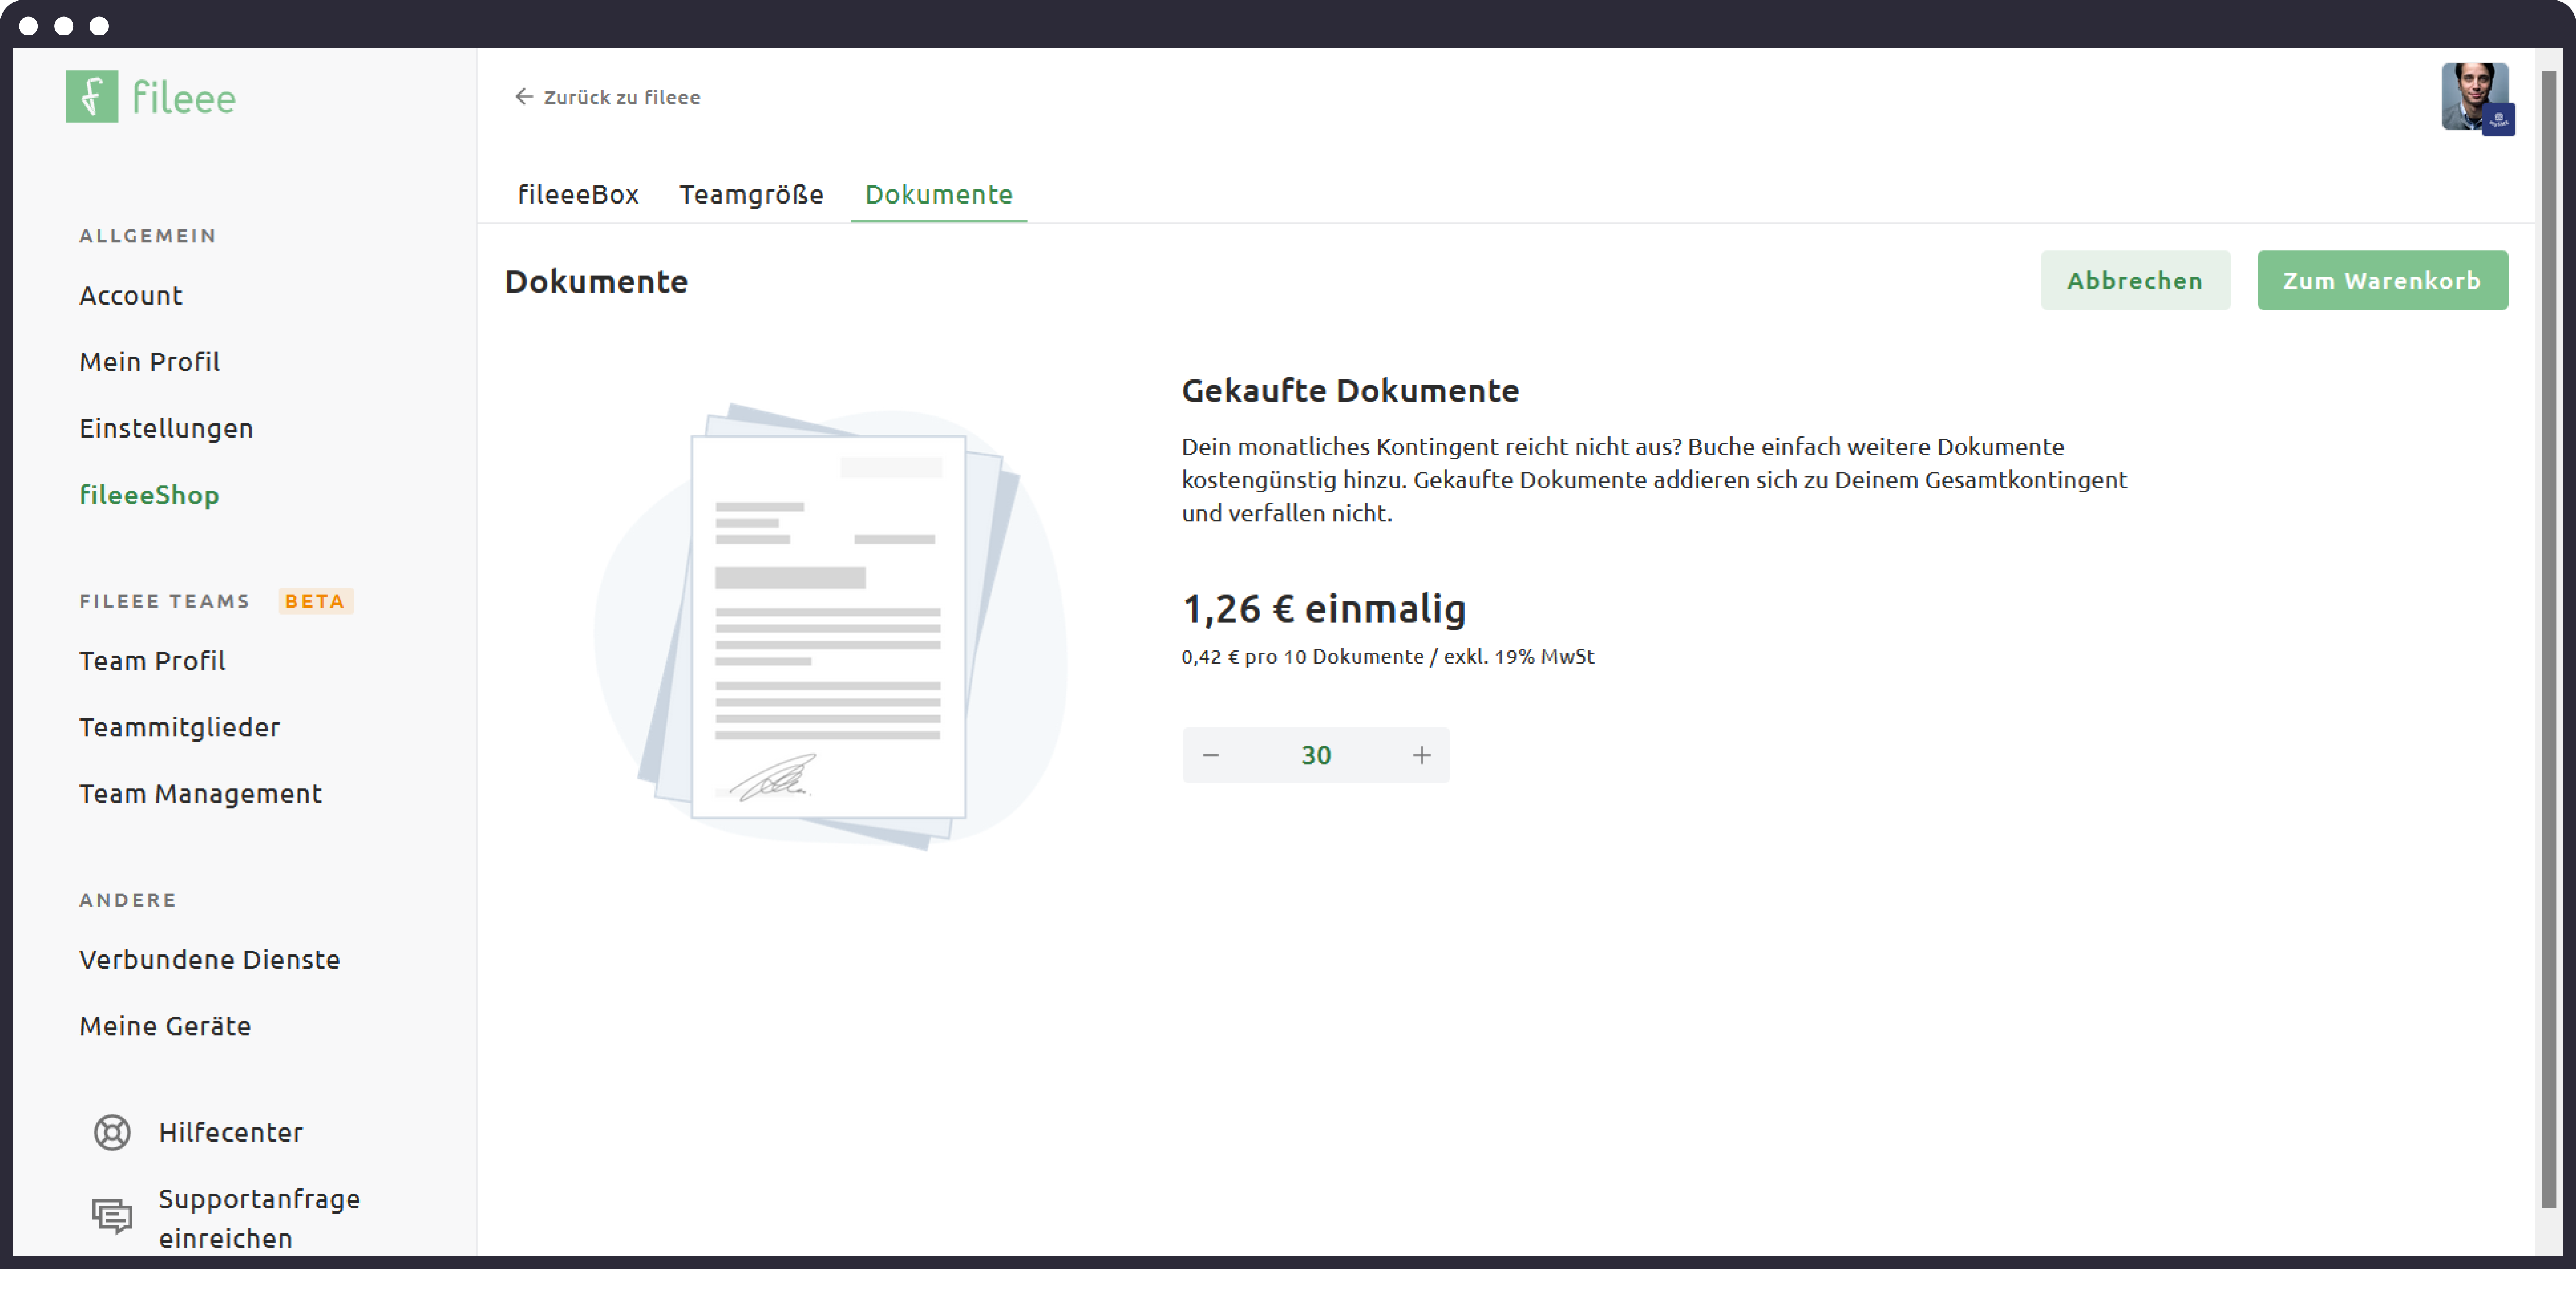Click the vertical page scrollbar
The height and width of the screenshot is (1304, 2576).
point(2548,640)
